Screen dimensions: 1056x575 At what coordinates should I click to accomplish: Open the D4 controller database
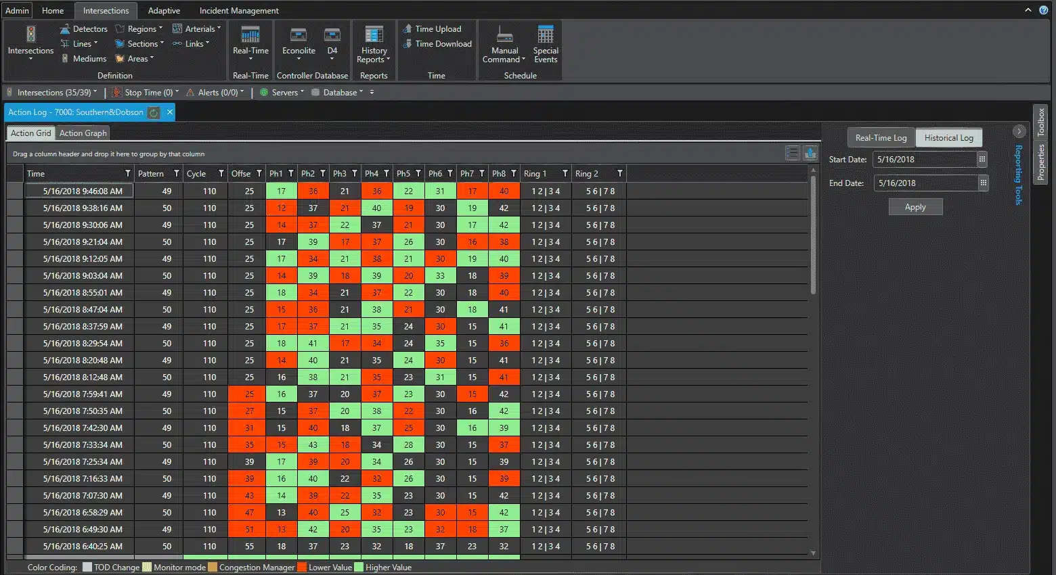tap(332, 35)
